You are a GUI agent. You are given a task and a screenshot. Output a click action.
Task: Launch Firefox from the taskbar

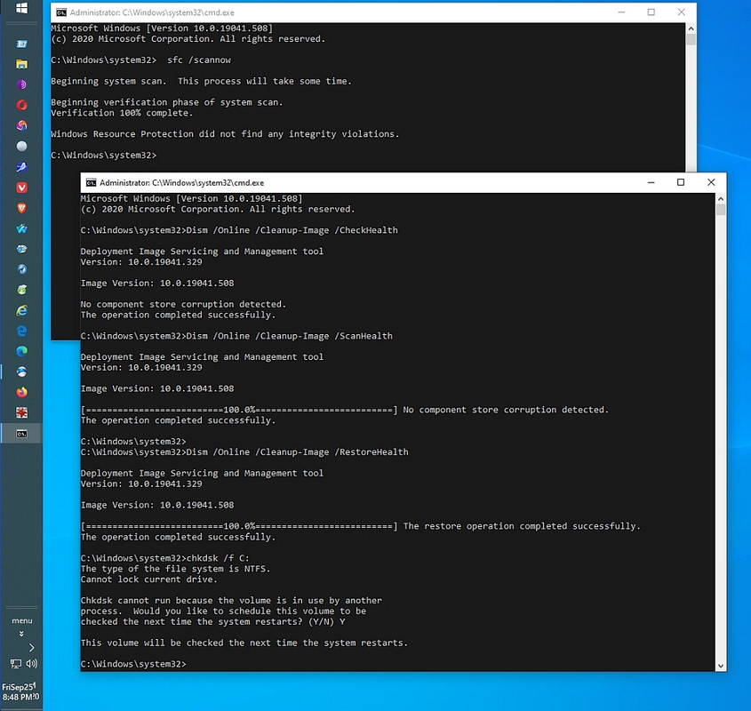click(21, 393)
